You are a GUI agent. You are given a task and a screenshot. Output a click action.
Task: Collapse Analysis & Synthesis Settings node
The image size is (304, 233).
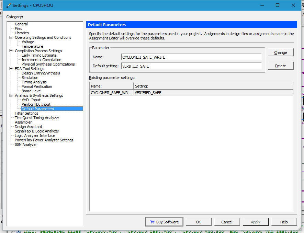pos(11,95)
